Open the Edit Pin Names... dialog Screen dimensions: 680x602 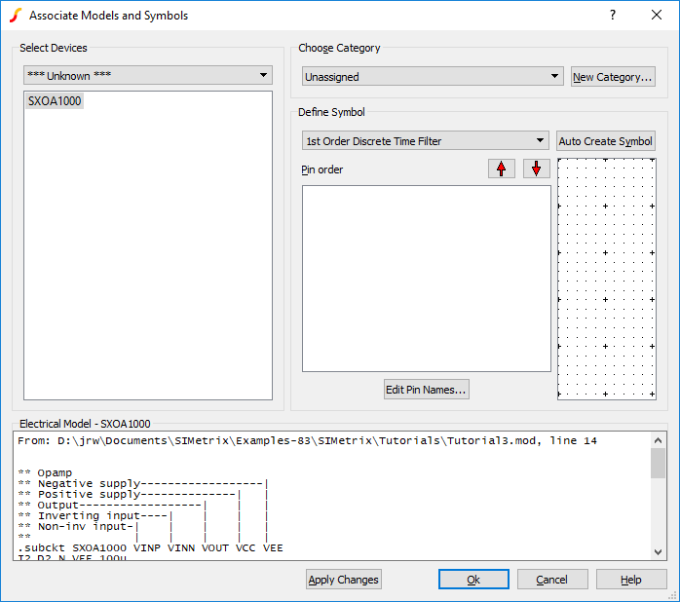(427, 390)
